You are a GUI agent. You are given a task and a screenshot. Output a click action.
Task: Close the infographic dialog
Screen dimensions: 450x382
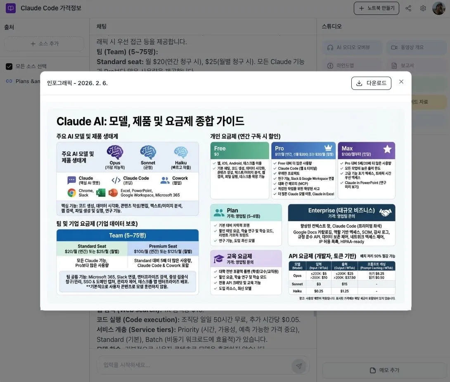click(401, 81)
